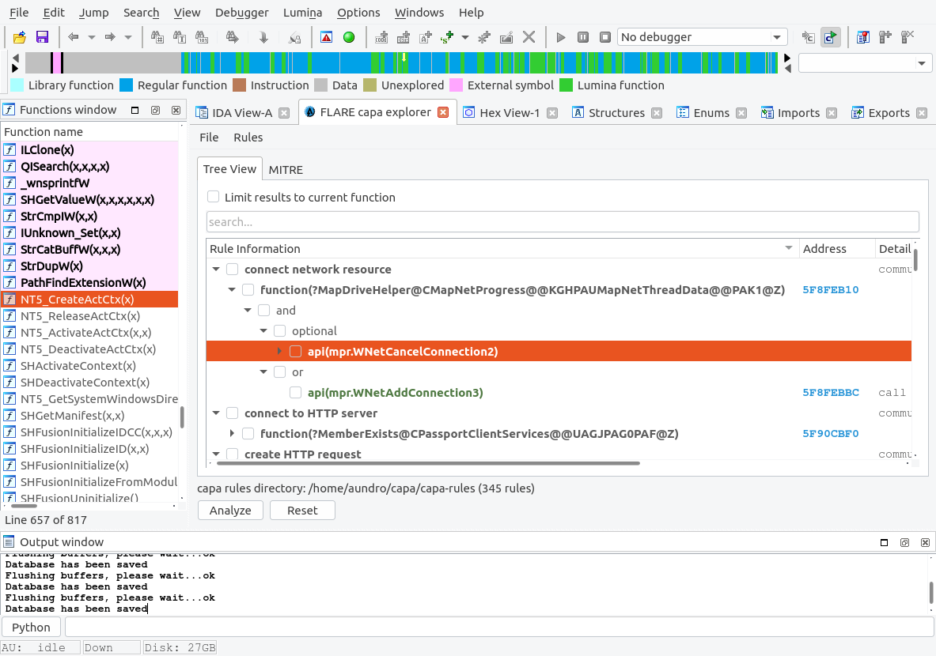
Task: Open the No debugger dropdown
Action: tap(701, 37)
